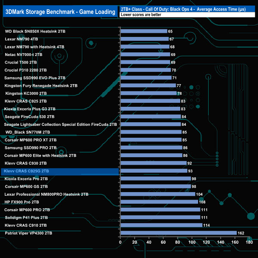Select the 'Netac NV7000-t 2TB' row label

(23, 54)
